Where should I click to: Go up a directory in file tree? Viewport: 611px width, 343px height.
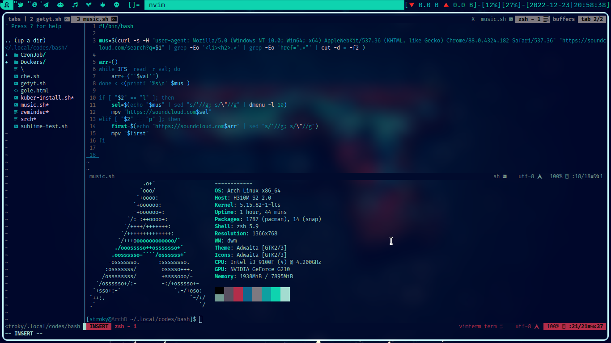(x=25, y=41)
